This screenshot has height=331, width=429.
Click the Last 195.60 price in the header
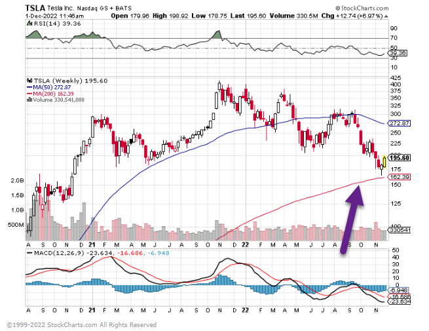(x=248, y=16)
